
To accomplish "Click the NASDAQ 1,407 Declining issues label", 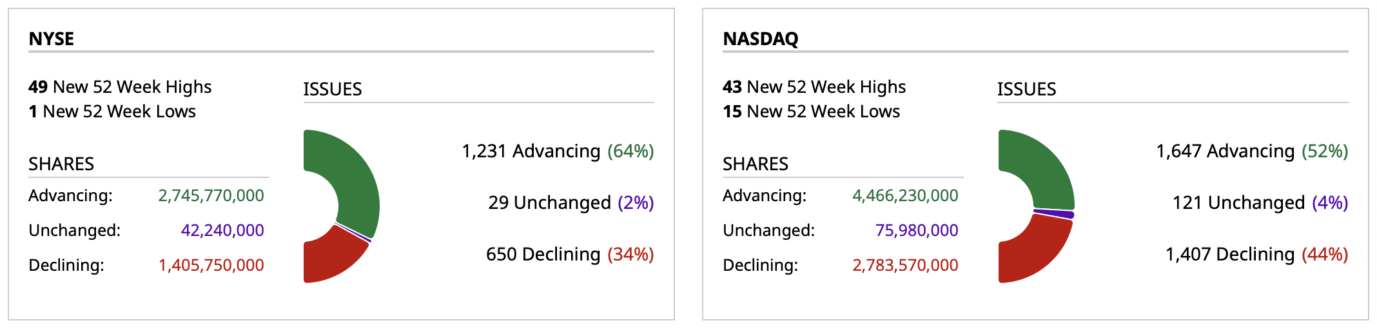I will [1257, 254].
